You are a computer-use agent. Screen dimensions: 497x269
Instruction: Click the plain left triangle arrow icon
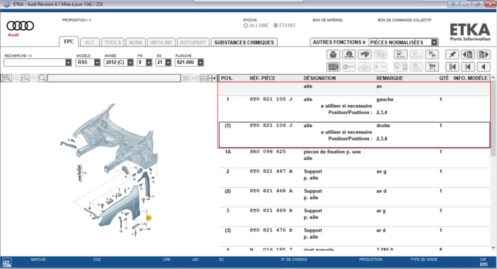[x=484, y=67]
